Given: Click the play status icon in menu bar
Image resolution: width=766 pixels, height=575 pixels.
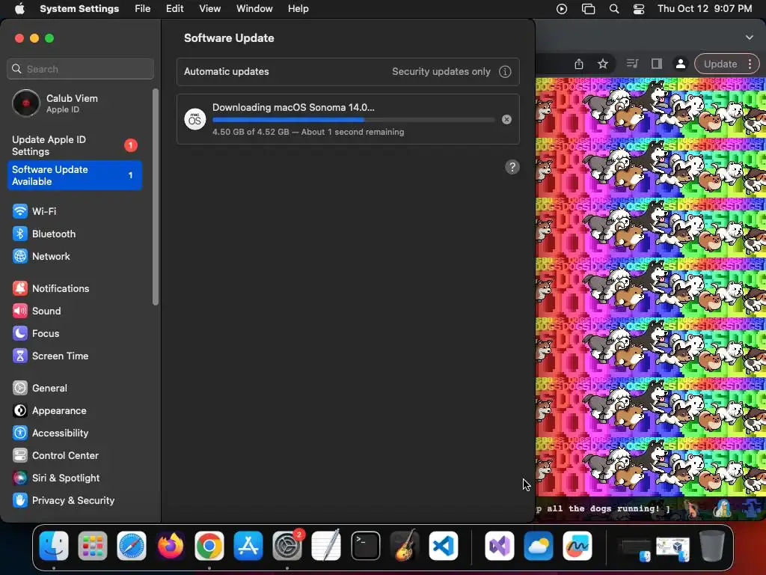Looking at the screenshot, I should [562, 9].
